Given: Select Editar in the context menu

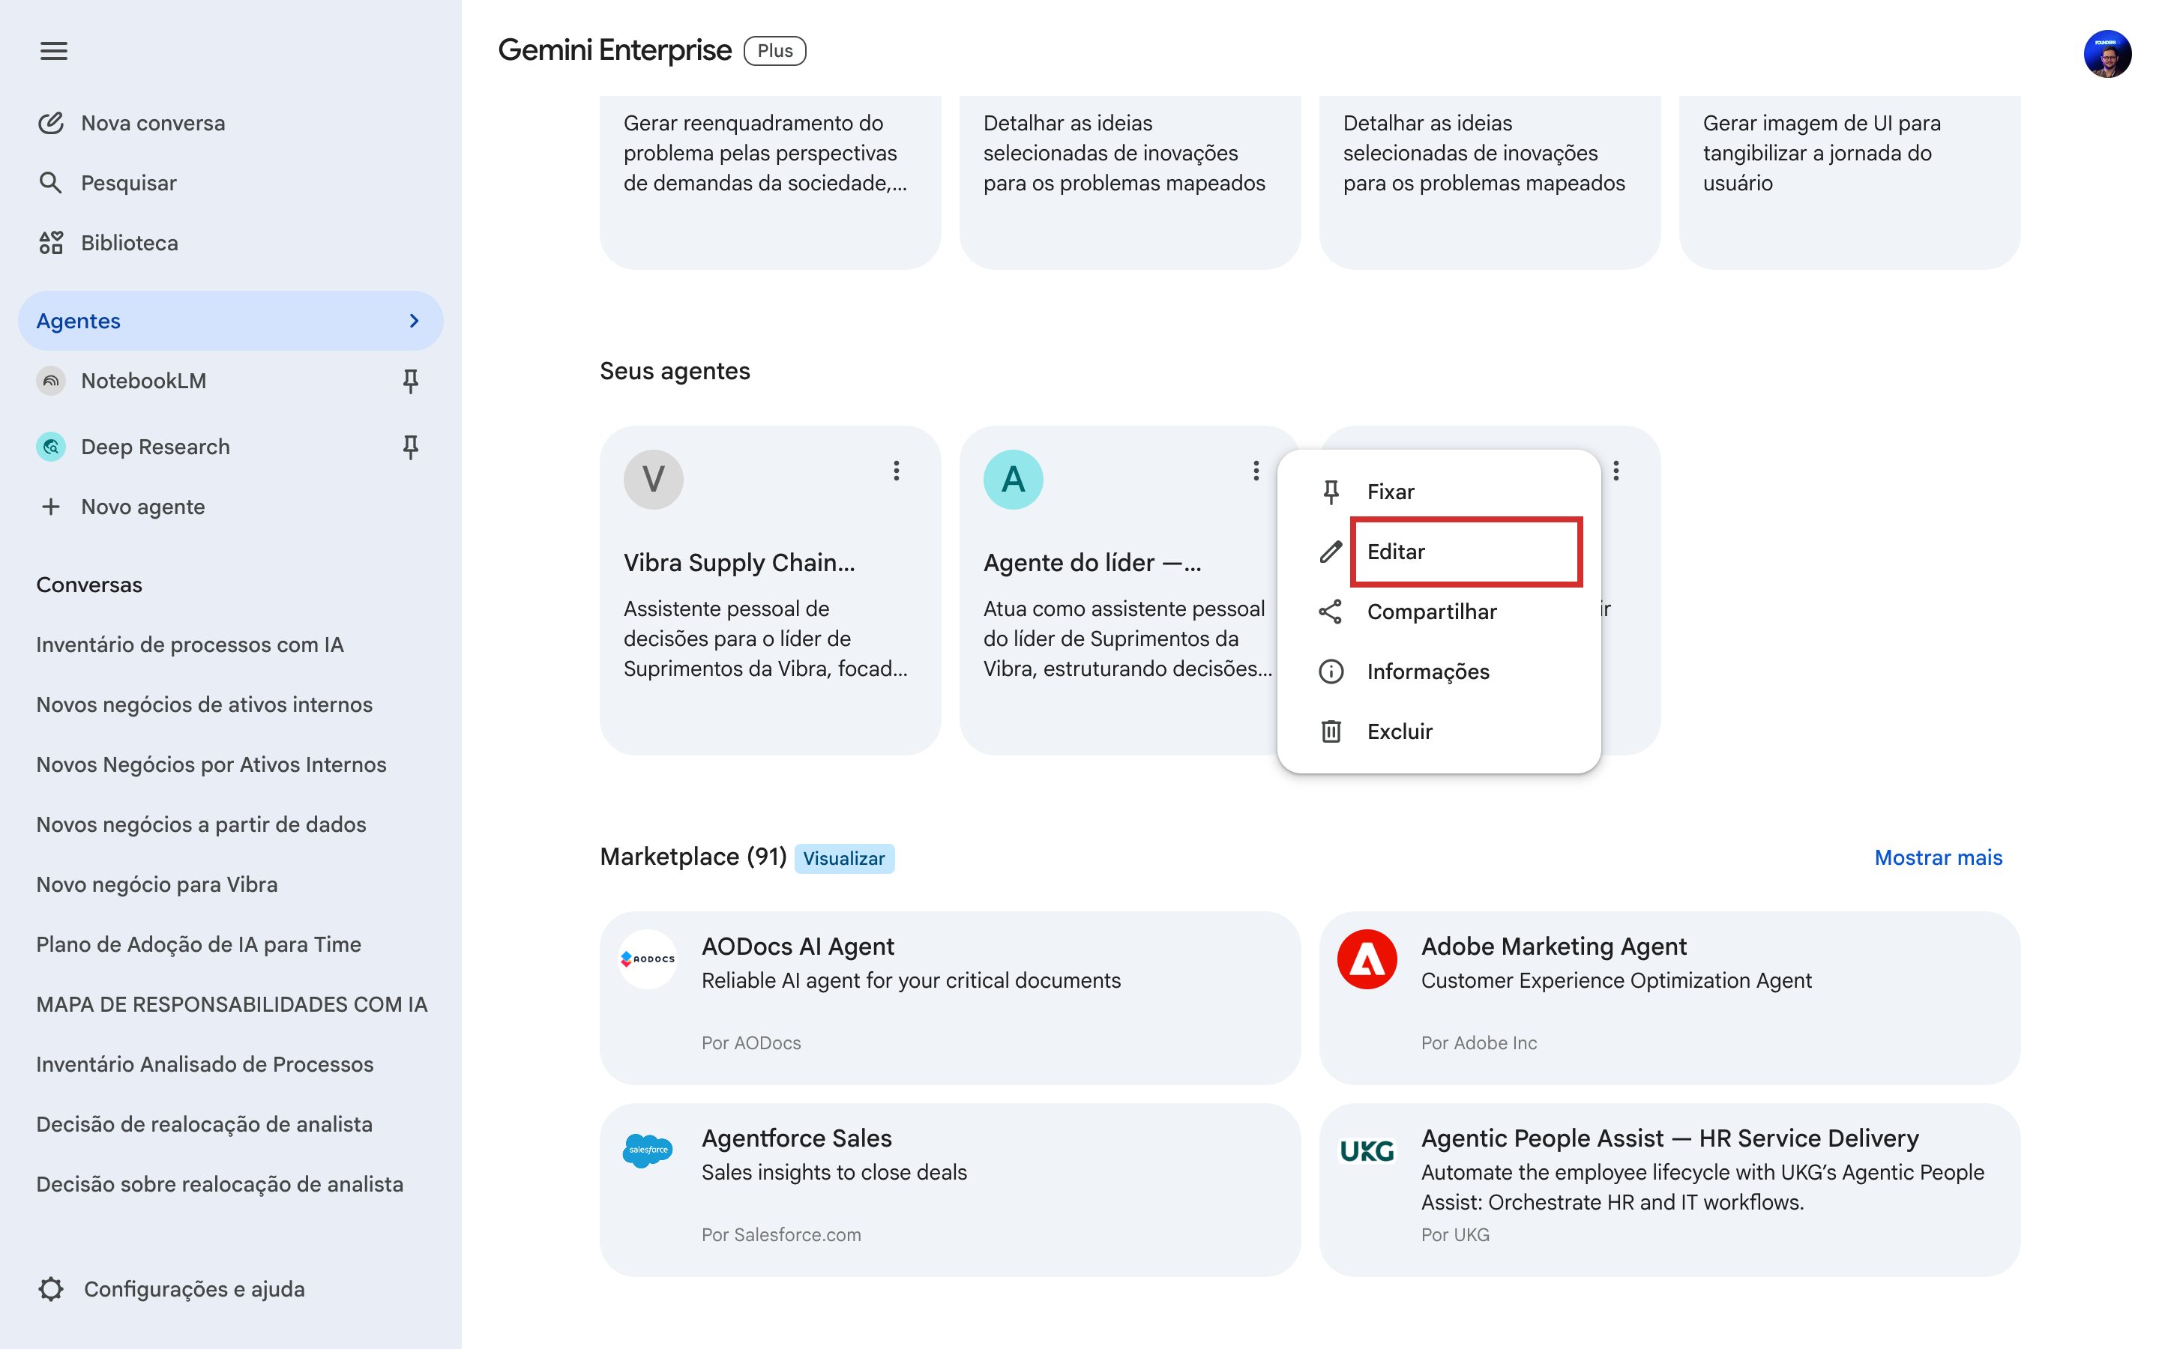Looking at the screenshot, I should coord(1439,552).
